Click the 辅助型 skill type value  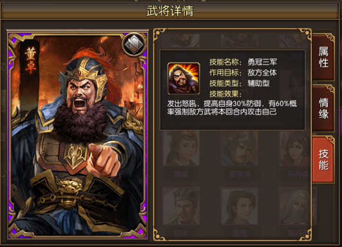click(x=258, y=83)
